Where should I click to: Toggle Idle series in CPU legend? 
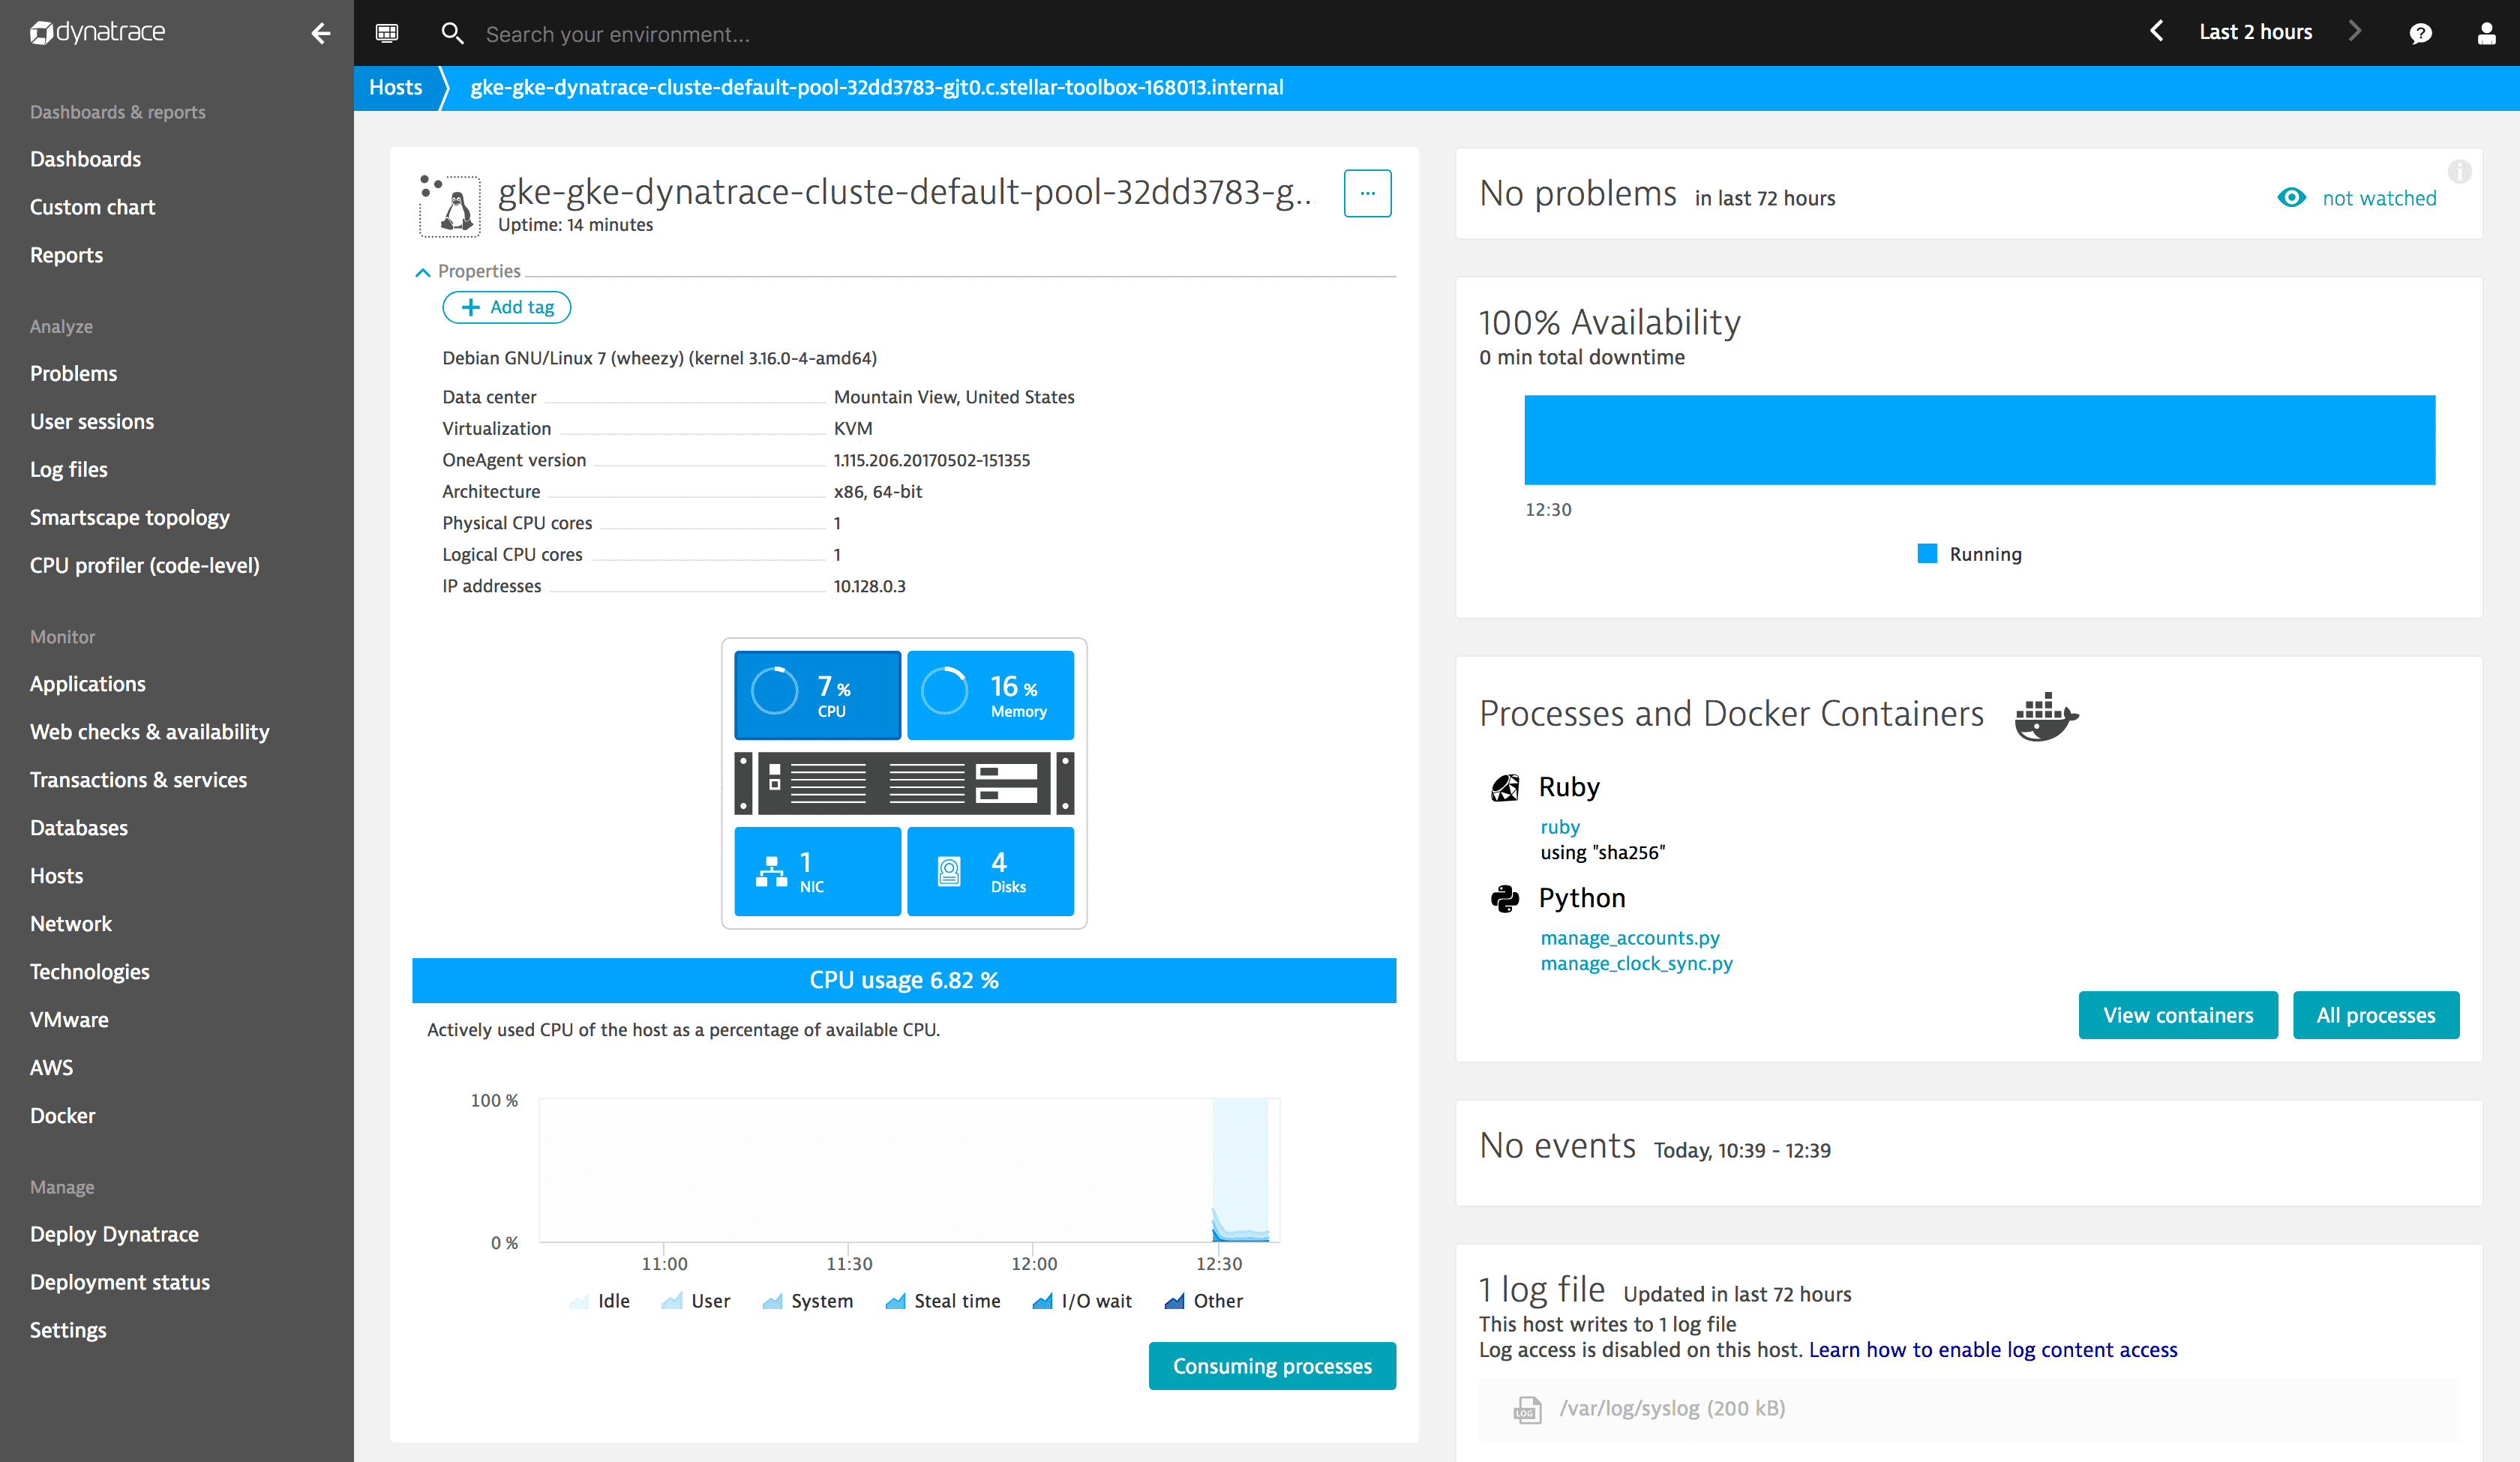599,1301
